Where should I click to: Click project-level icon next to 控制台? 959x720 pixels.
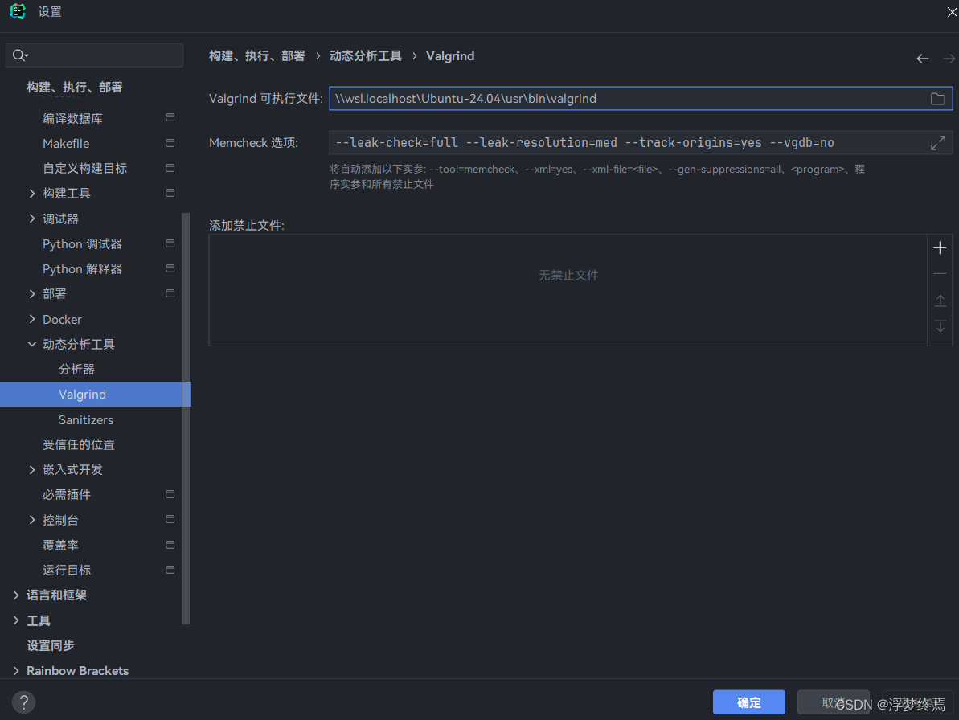click(x=170, y=519)
